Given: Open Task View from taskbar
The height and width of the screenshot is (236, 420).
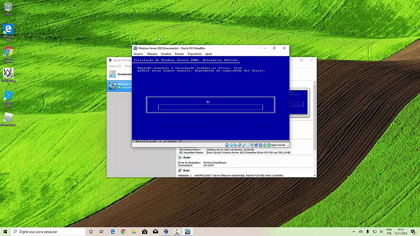Looking at the screenshot, I should pos(101,232).
